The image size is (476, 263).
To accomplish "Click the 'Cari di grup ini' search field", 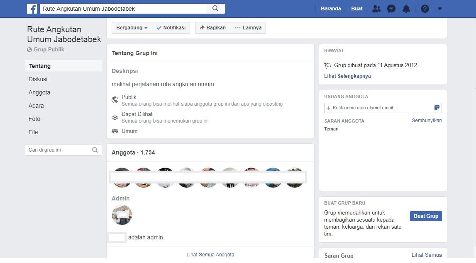I will pos(63,150).
